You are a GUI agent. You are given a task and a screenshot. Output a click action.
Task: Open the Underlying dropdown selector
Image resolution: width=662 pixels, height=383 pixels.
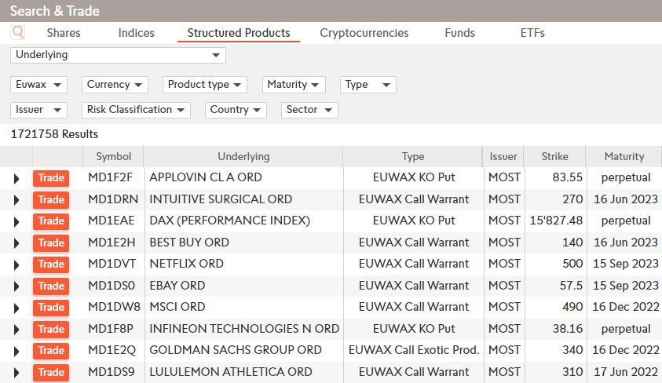[118, 55]
